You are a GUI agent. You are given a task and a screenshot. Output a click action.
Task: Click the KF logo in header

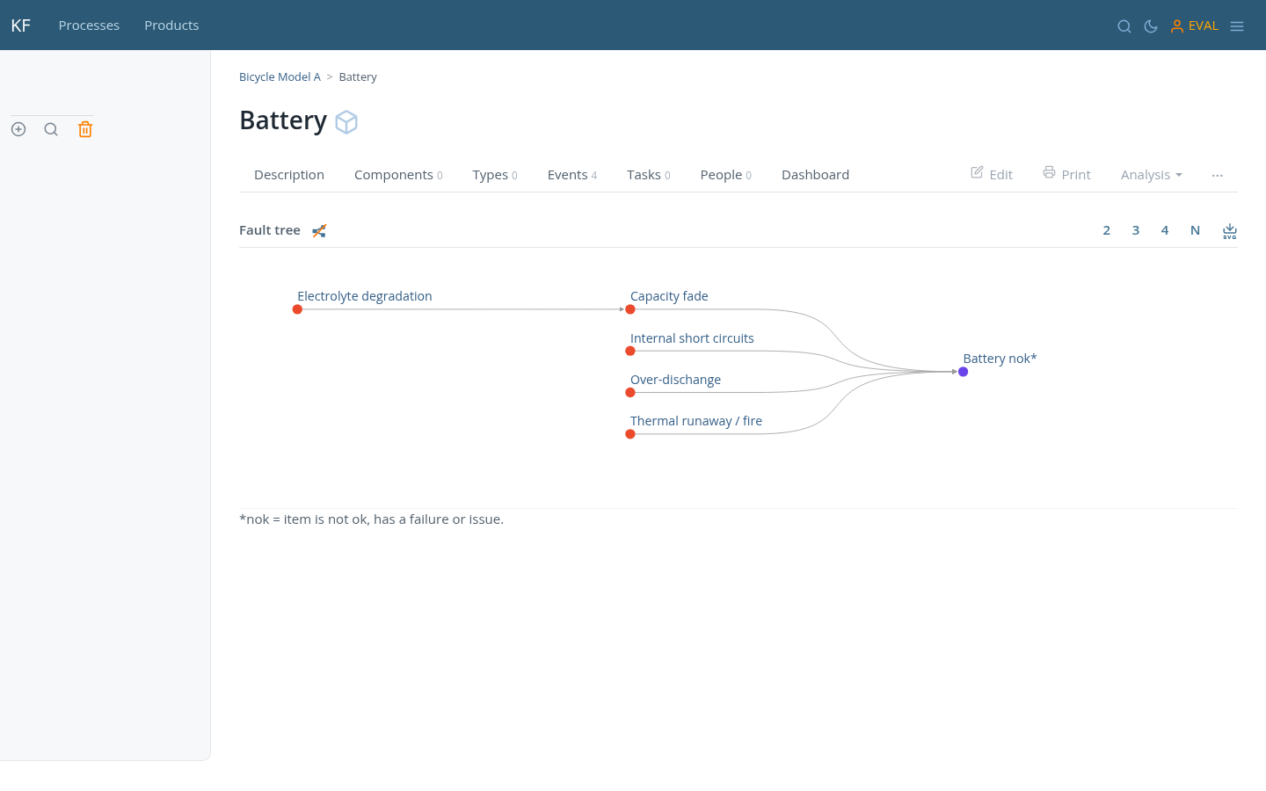point(21,25)
